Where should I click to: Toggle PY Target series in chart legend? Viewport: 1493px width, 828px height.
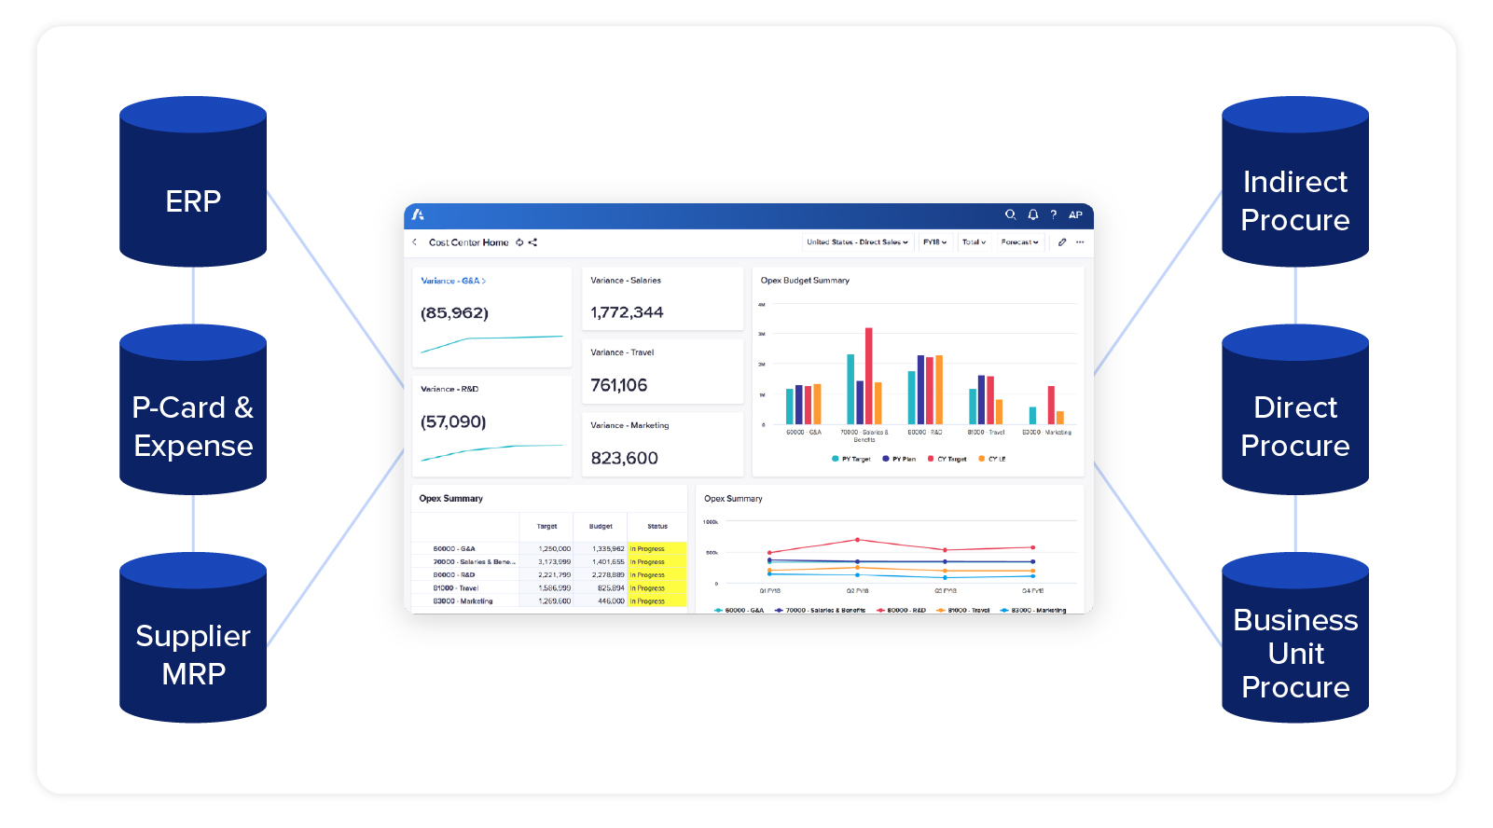coord(850,459)
